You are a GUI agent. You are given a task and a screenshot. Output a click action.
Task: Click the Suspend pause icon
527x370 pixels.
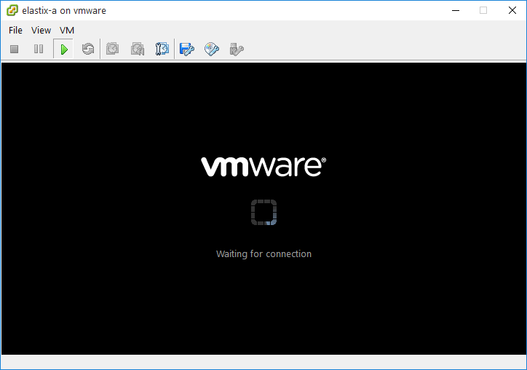(39, 49)
